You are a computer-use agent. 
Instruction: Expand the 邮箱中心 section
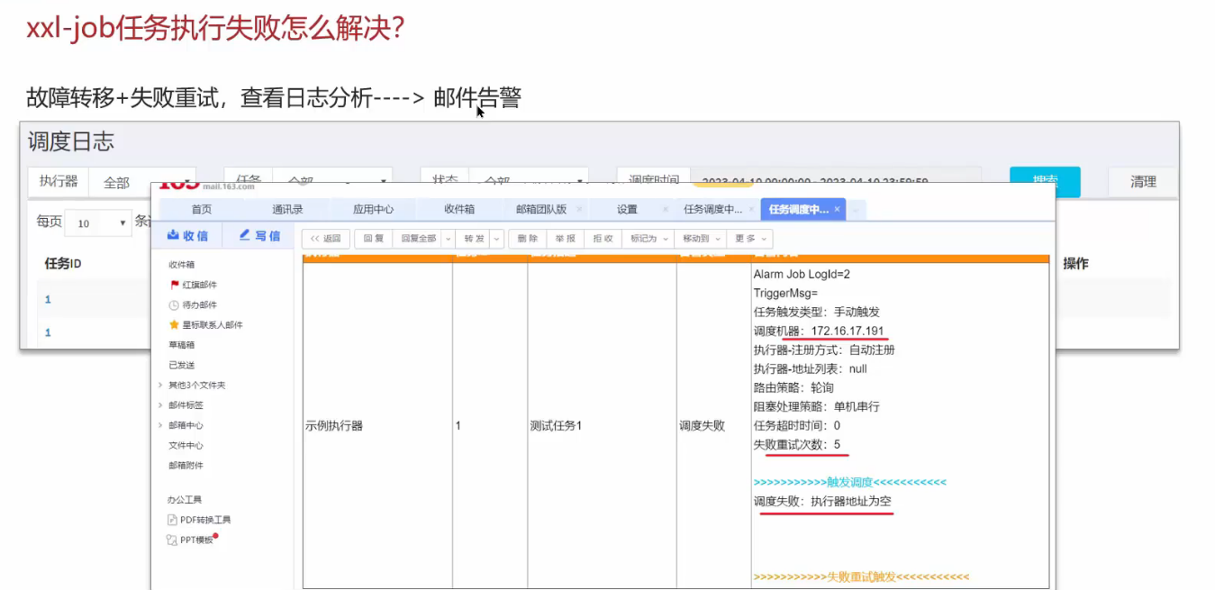click(x=160, y=425)
